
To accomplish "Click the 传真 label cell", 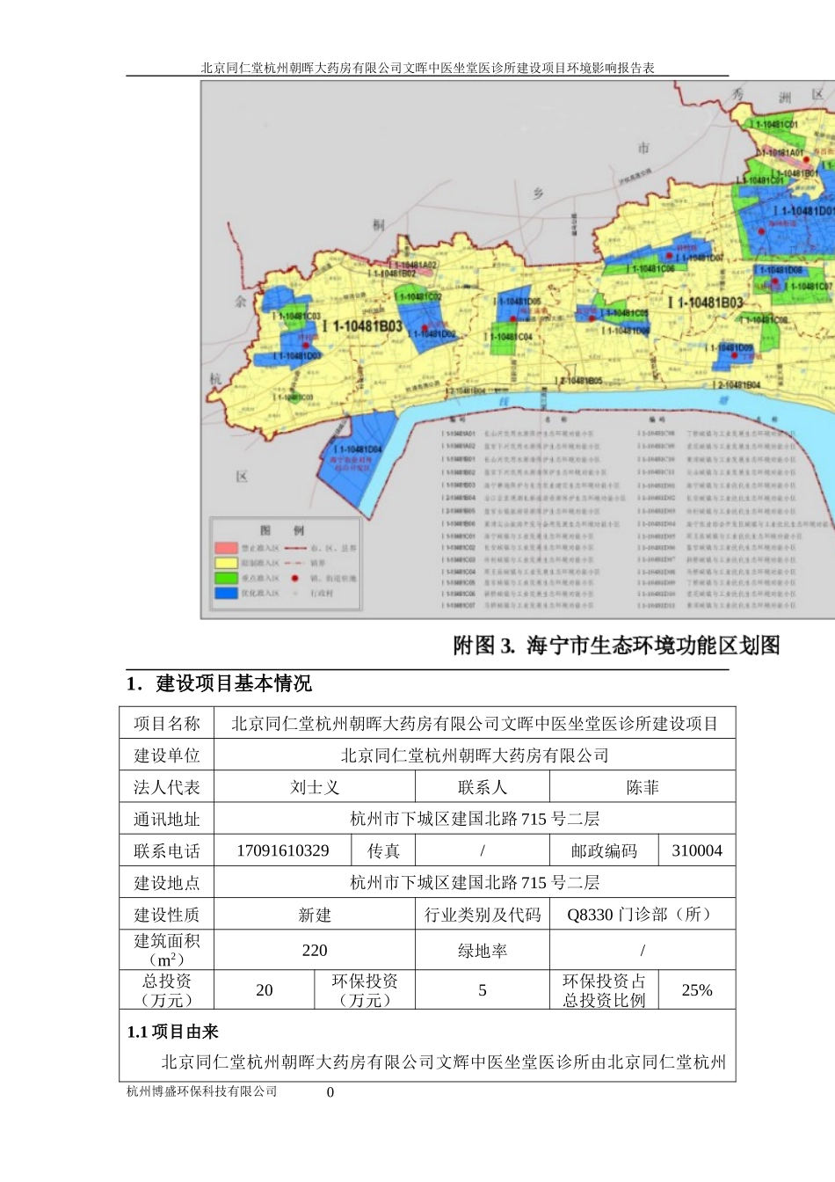I will [383, 850].
